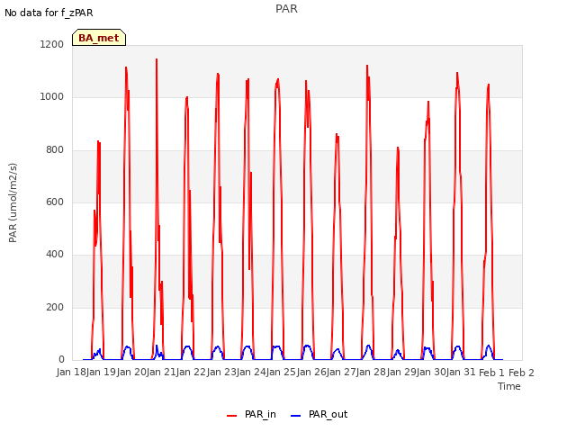576x432 pixels.
Task: Click the tallest PAR_in peak near Jan 20
Action: (x=157, y=59)
